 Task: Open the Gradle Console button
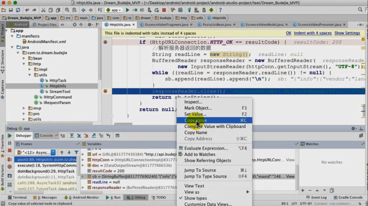[x=348, y=197]
